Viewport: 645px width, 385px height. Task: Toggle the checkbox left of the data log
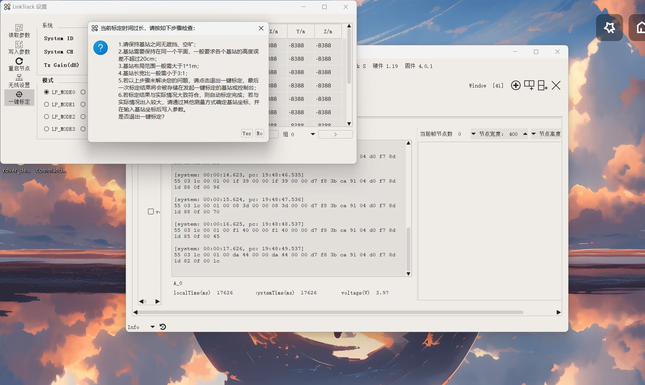[151, 211]
